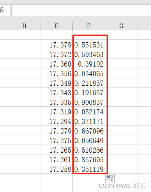This screenshot has height=192, width=151.
Task: Select cell with value 0.351119
Action: click(x=89, y=169)
